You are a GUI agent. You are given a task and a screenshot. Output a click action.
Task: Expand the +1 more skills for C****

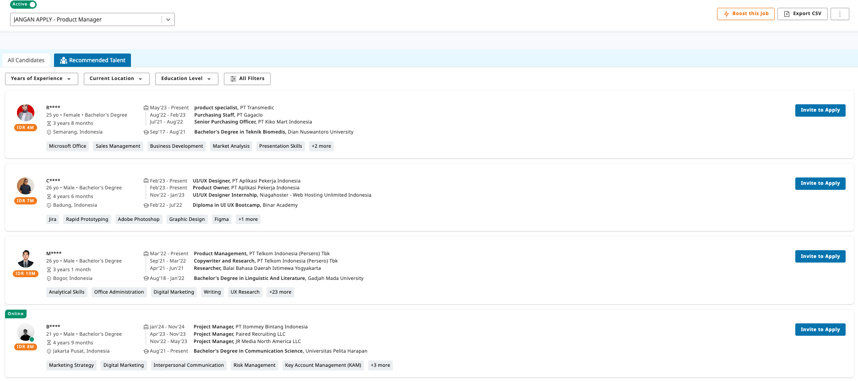click(x=248, y=220)
